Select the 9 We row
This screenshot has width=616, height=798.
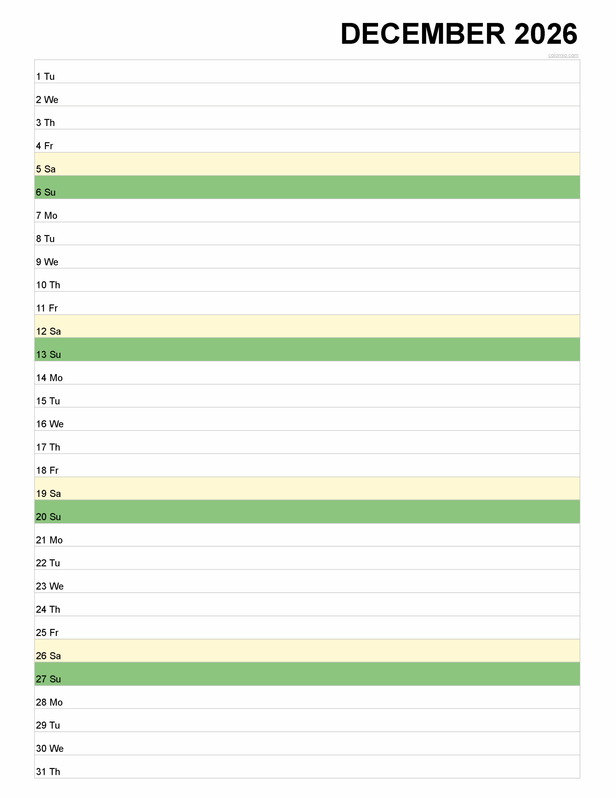307,257
